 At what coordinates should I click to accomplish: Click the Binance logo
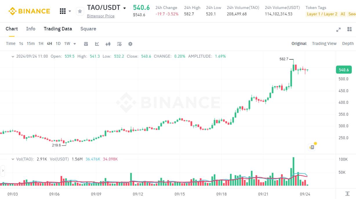pos(29,11)
